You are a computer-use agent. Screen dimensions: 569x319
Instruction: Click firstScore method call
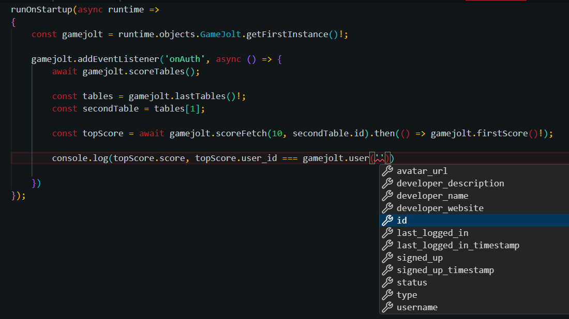coord(503,133)
